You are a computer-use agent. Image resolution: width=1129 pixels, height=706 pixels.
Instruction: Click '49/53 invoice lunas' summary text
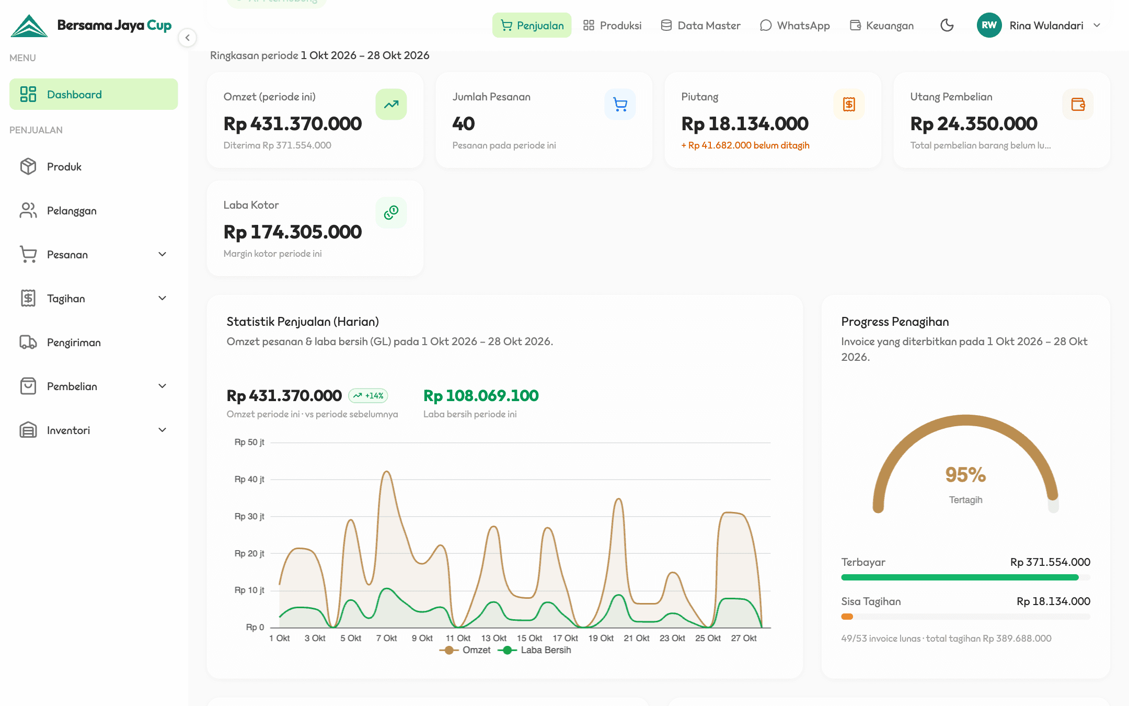(x=881, y=639)
